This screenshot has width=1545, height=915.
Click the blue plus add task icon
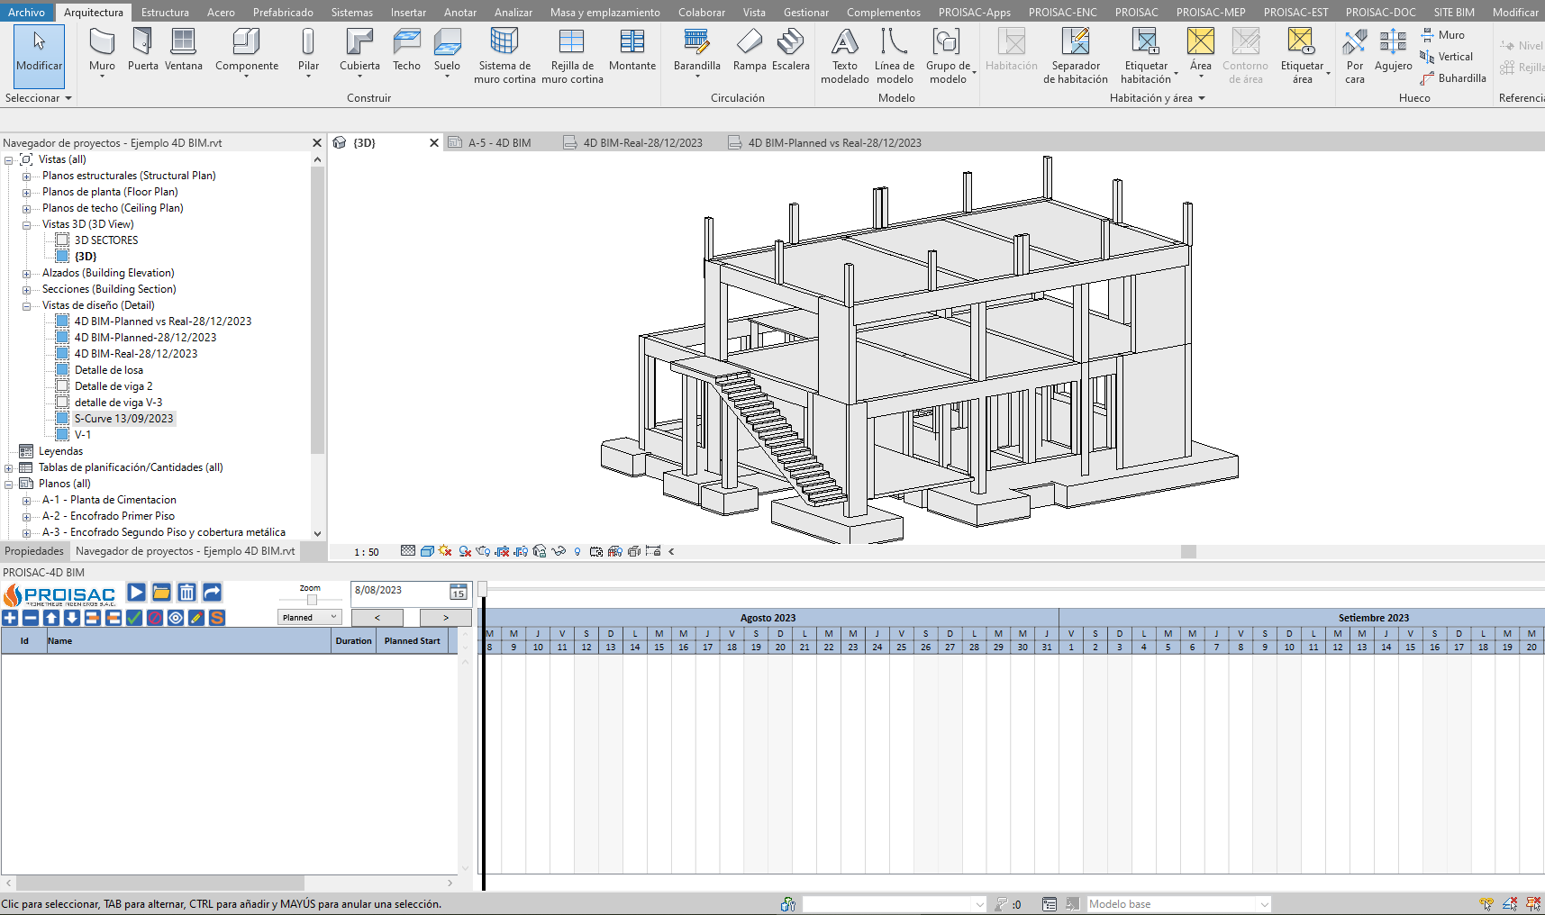pos(10,618)
